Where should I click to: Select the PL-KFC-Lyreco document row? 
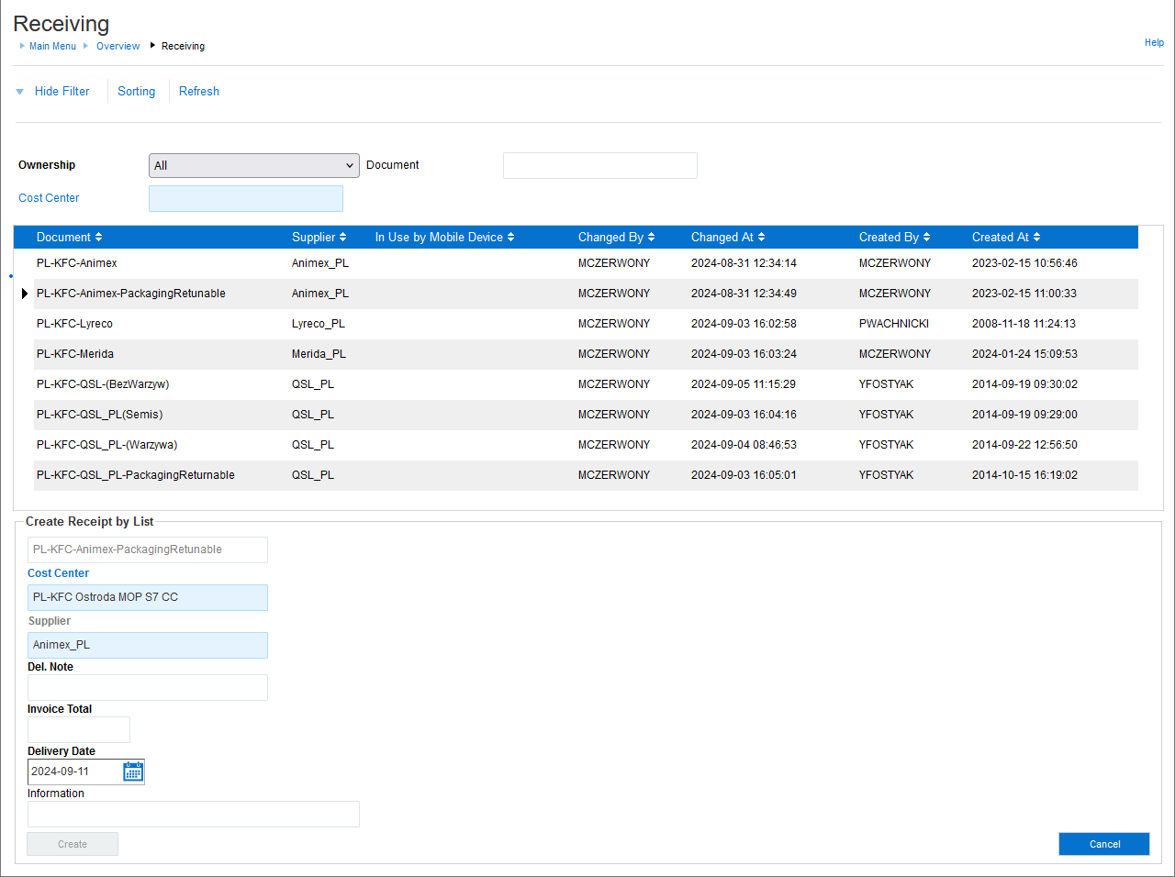coord(74,324)
